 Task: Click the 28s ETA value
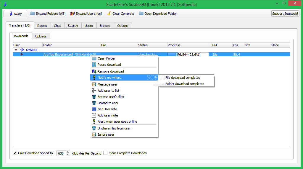[215, 55]
